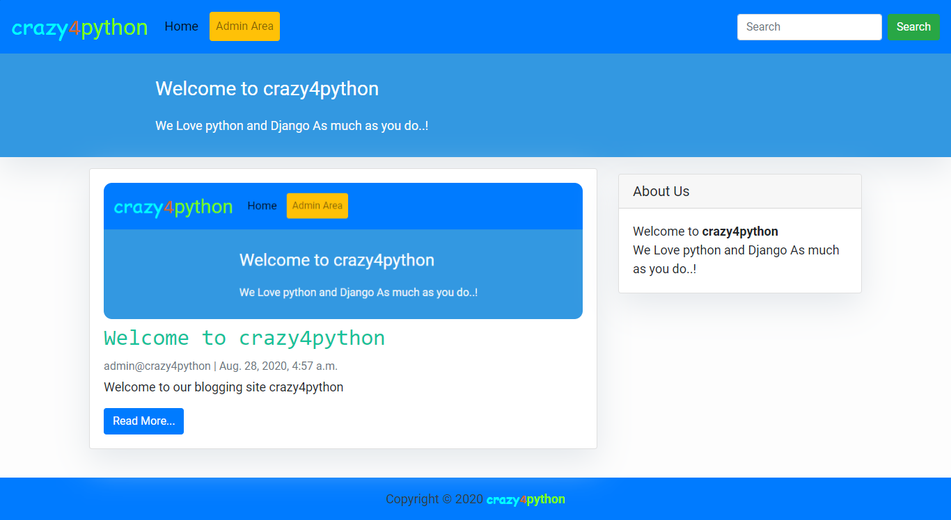Viewport: 951px width, 520px height.
Task: Open the Home navigation link
Action: click(x=181, y=26)
